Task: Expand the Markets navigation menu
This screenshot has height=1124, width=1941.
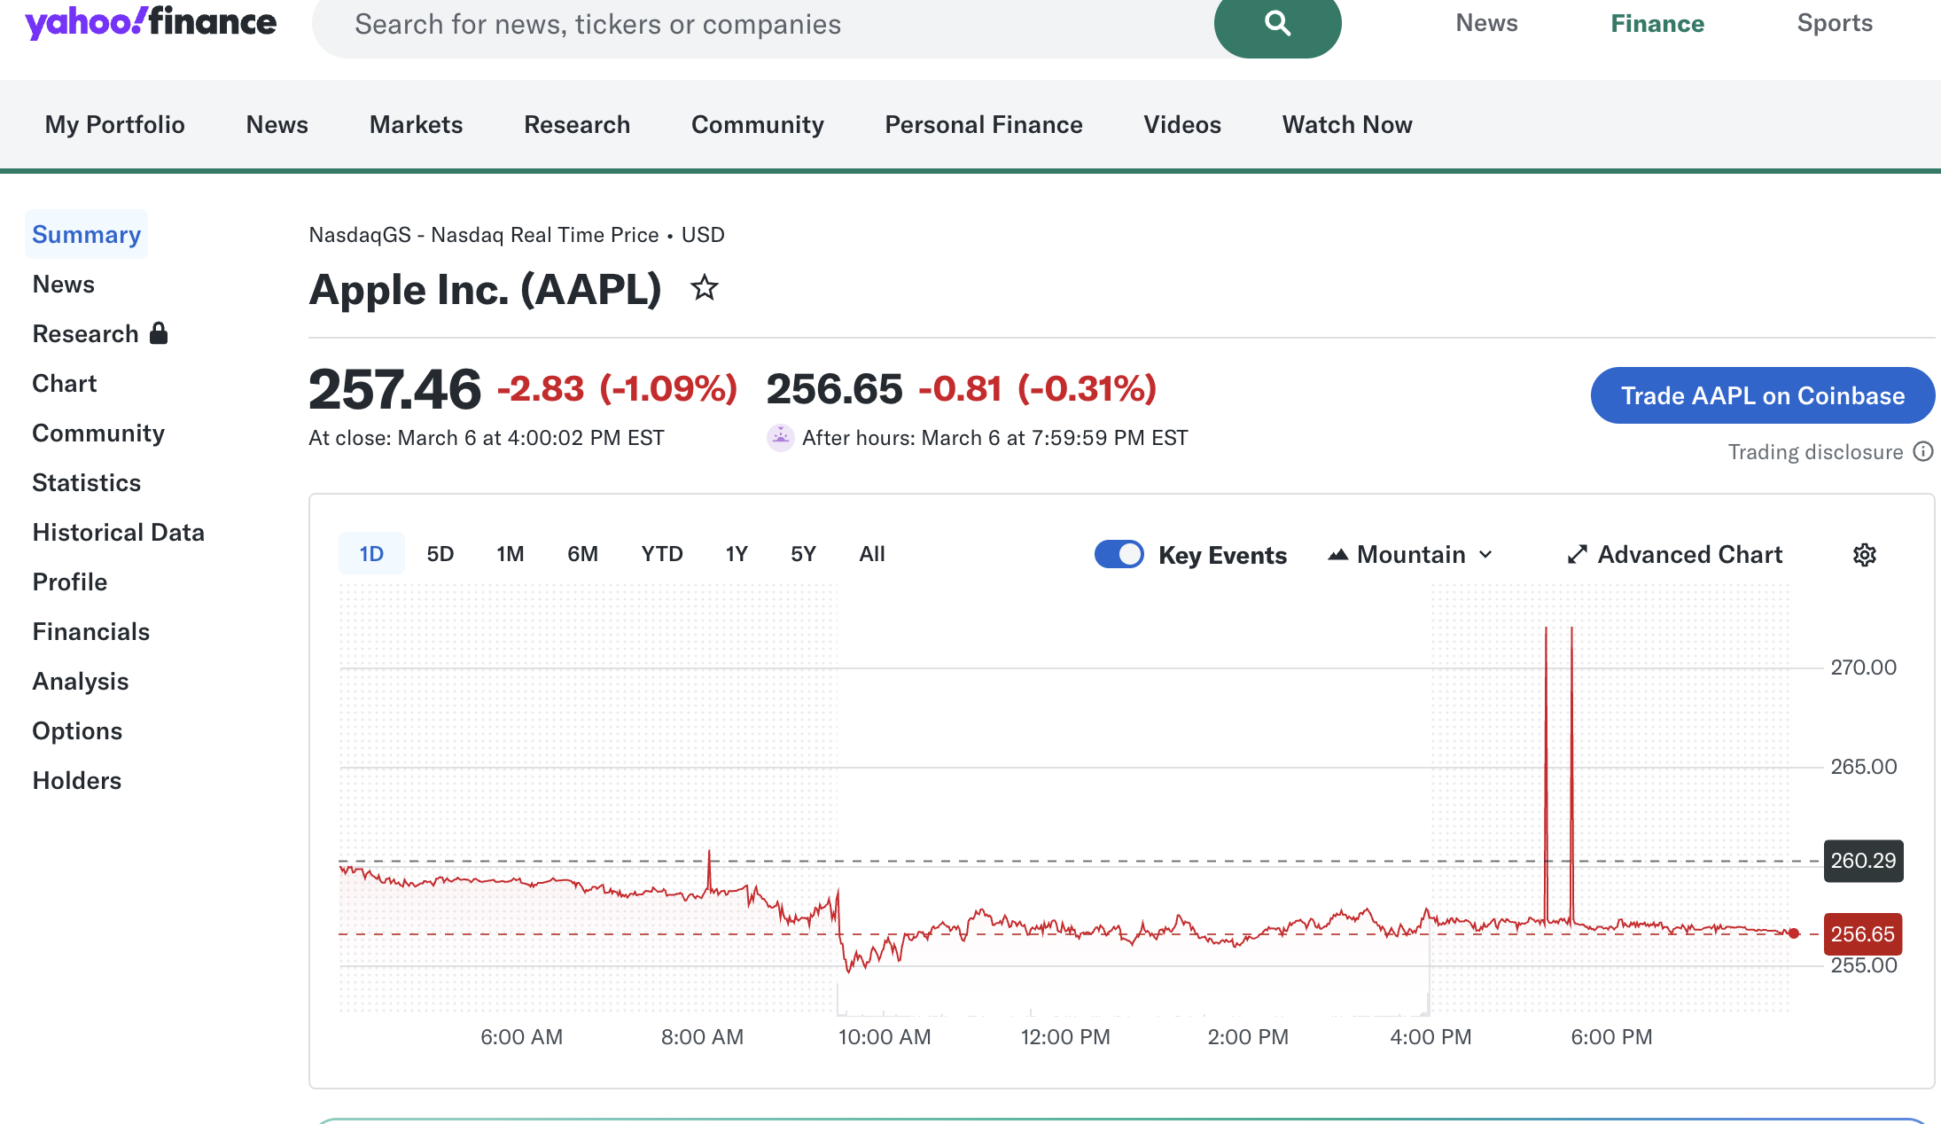Action: tap(416, 125)
